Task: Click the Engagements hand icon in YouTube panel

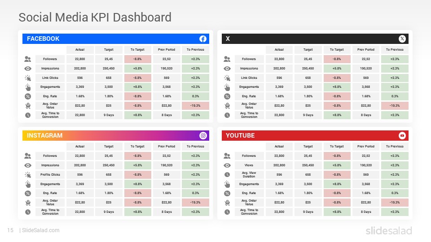Action: click(227, 184)
